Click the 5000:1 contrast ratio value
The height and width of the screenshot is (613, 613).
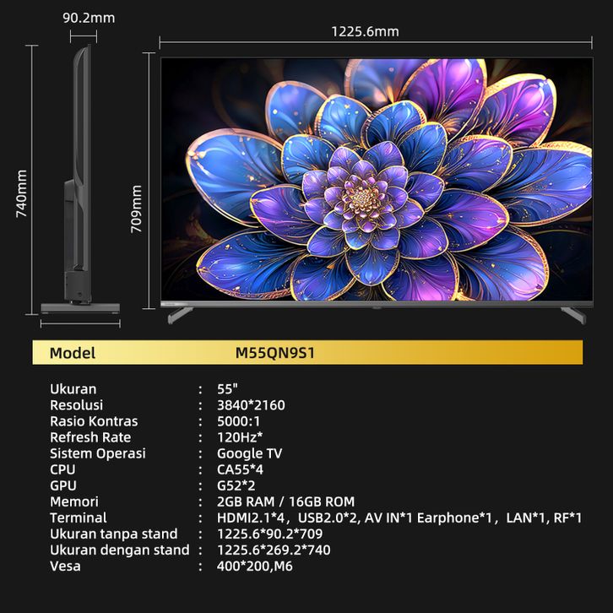tap(239, 421)
